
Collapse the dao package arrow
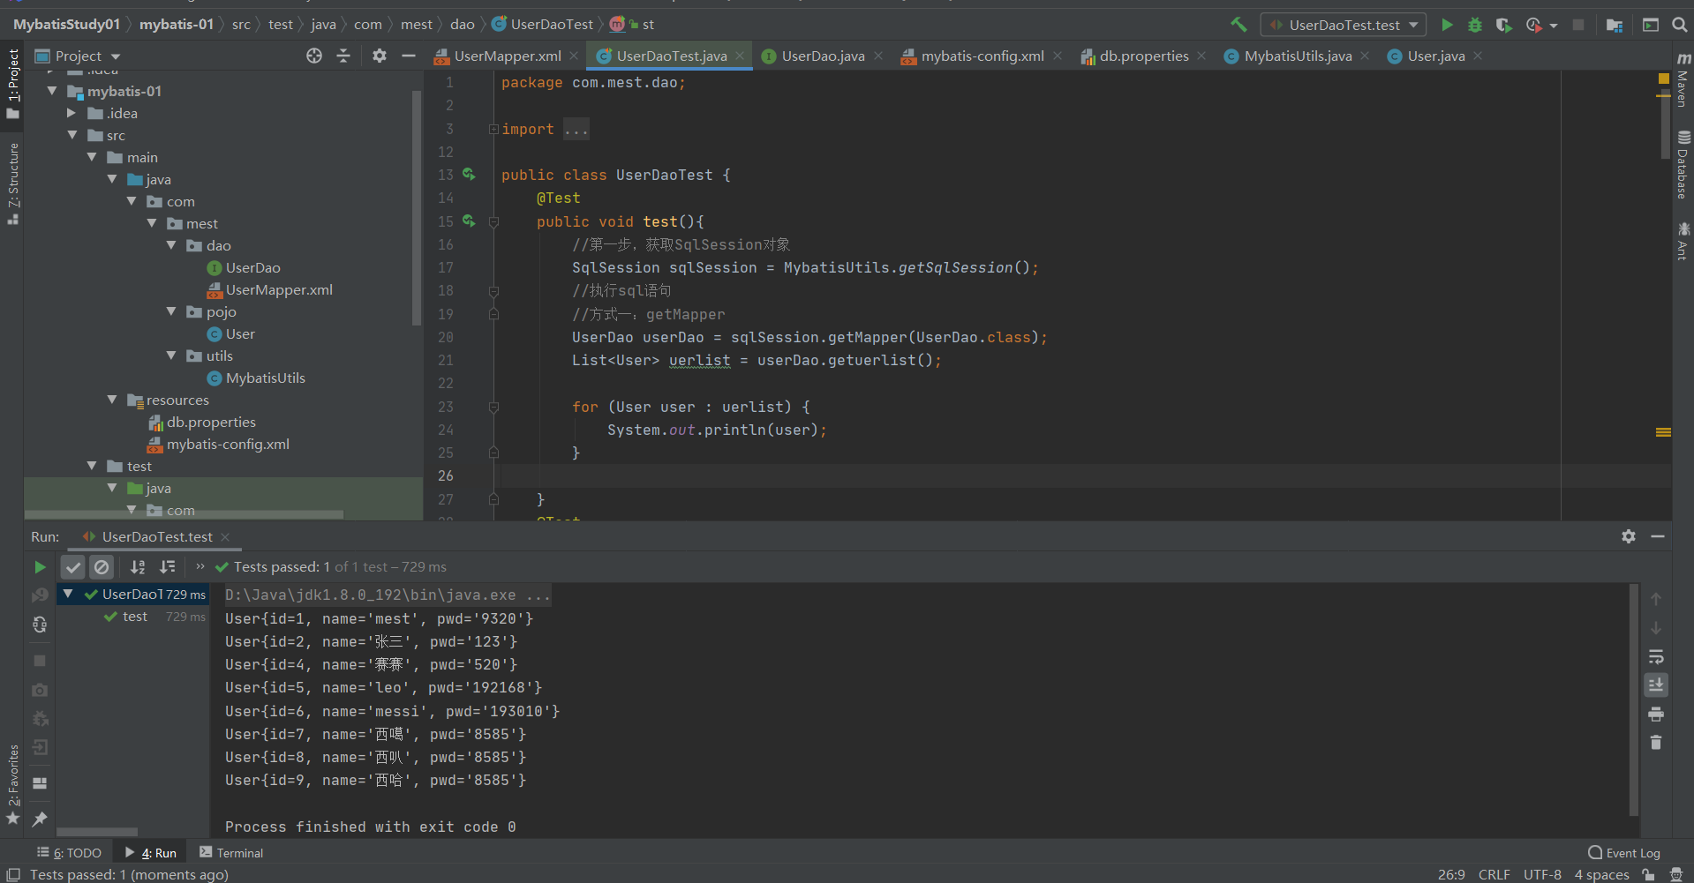coord(171,245)
